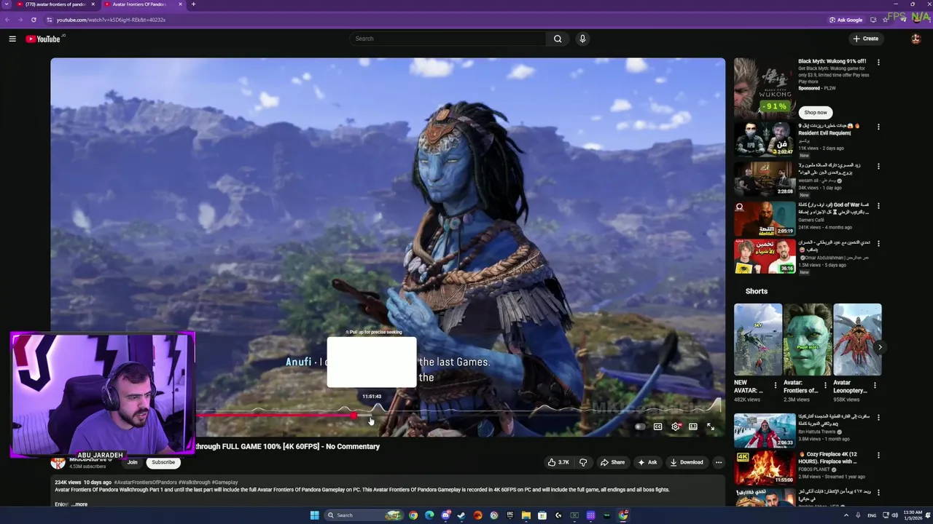Click the #Gameplay hashtag
This screenshot has height=524, width=933.
(225, 483)
